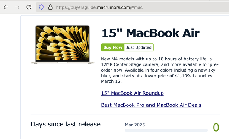The width and height of the screenshot is (229, 139).
Task: Open the tracking protection shield icon
Action: (41, 7)
